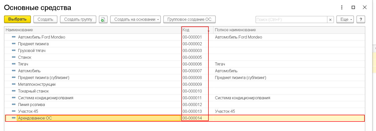
Task: Open help with the question mark button
Action: (361, 19)
